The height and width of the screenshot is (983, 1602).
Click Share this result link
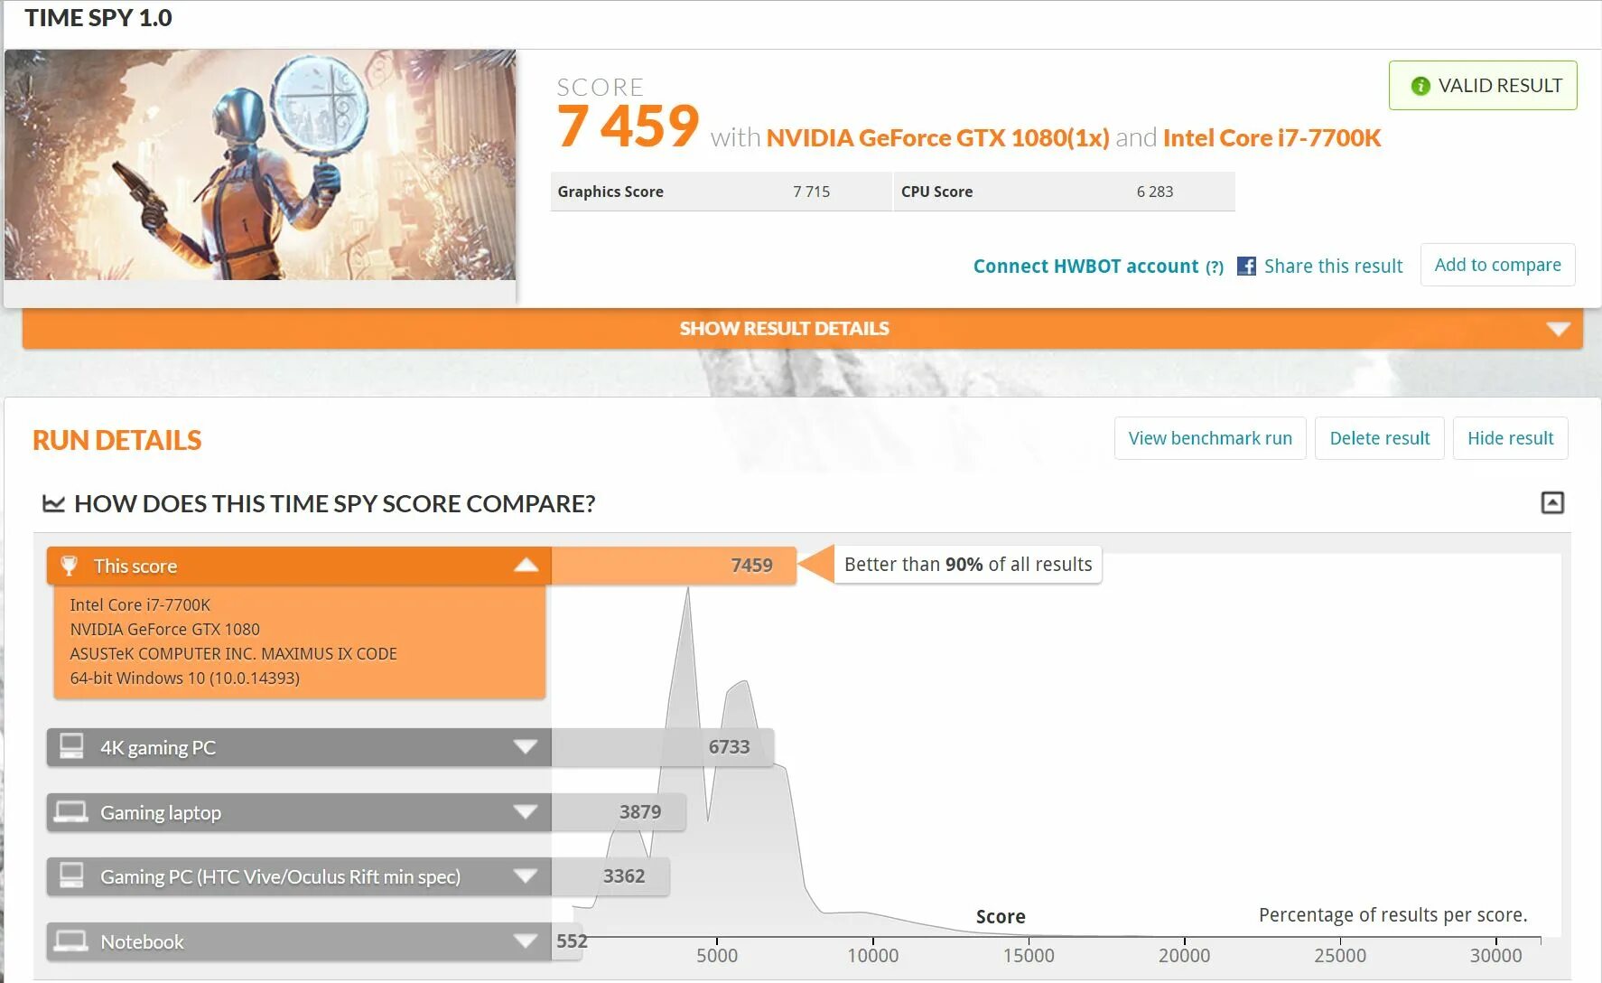[x=1333, y=267]
